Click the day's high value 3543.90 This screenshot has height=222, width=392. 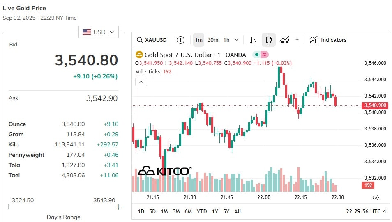(104, 200)
